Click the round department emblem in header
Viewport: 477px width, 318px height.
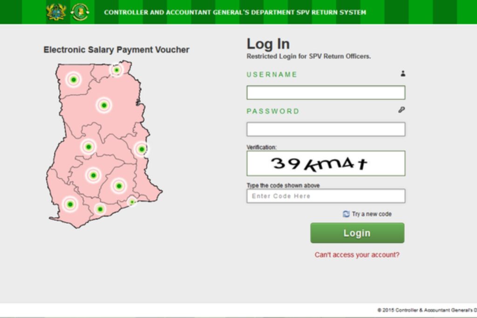point(80,12)
